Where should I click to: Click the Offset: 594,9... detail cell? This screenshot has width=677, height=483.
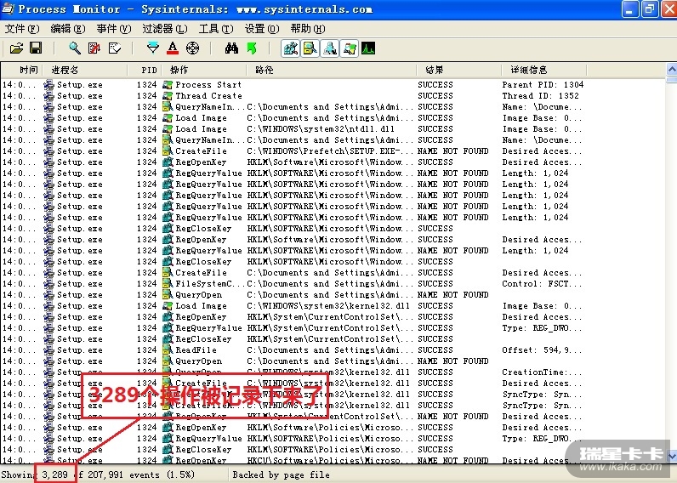[542, 350]
